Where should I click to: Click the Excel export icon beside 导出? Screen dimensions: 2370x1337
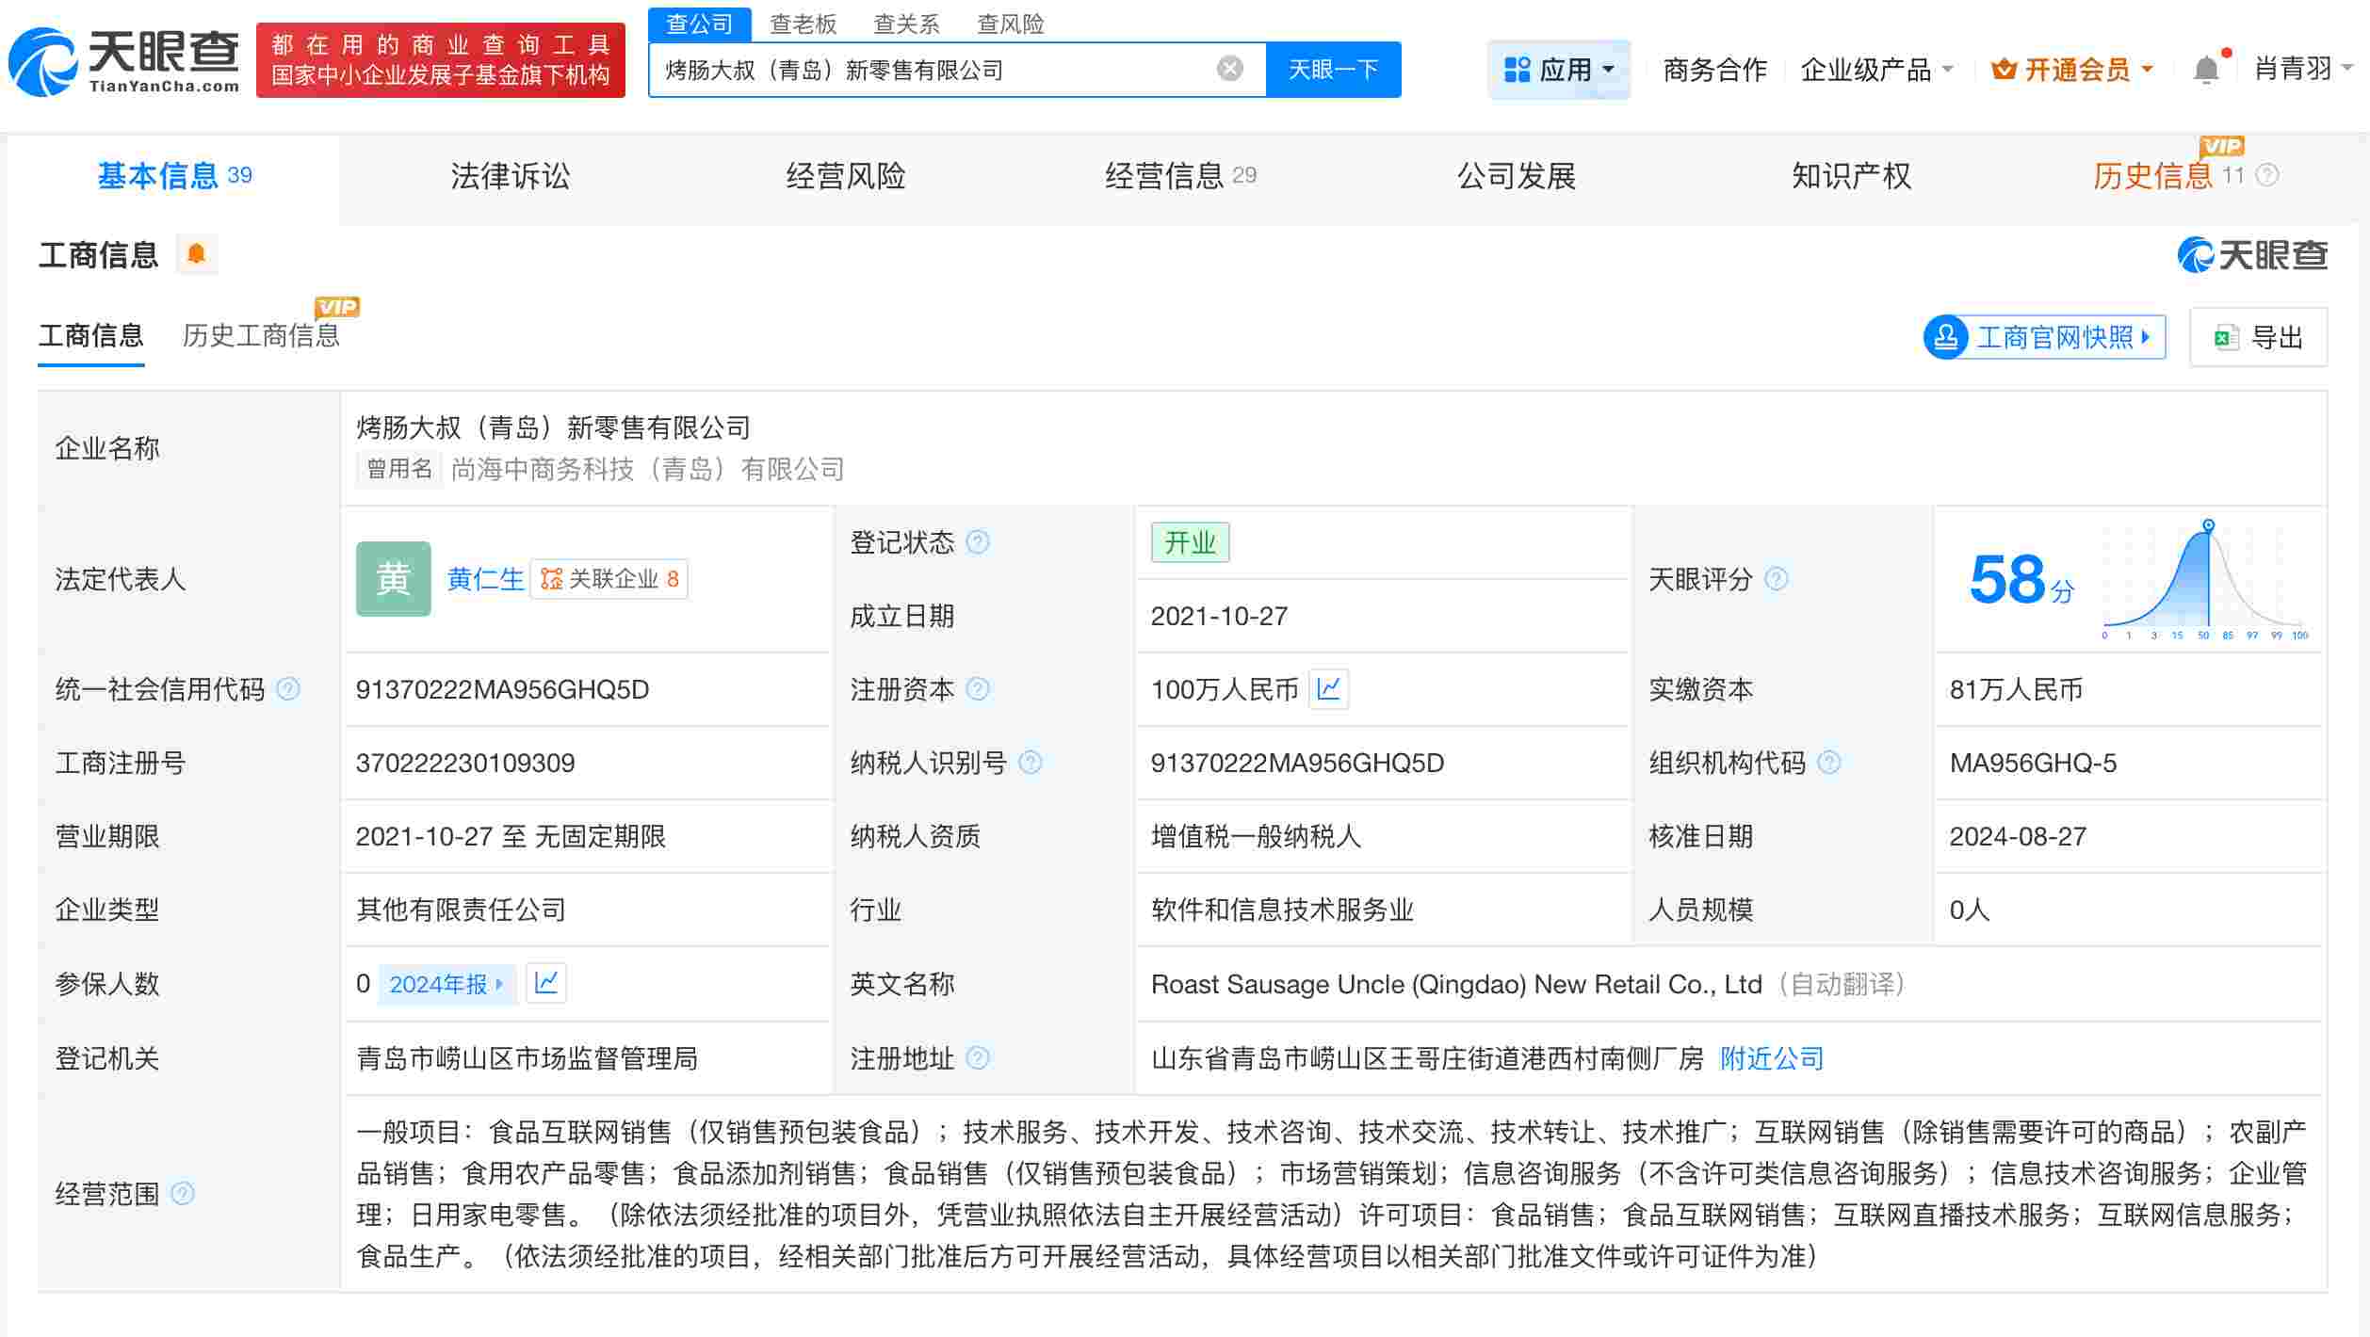pos(2225,336)
